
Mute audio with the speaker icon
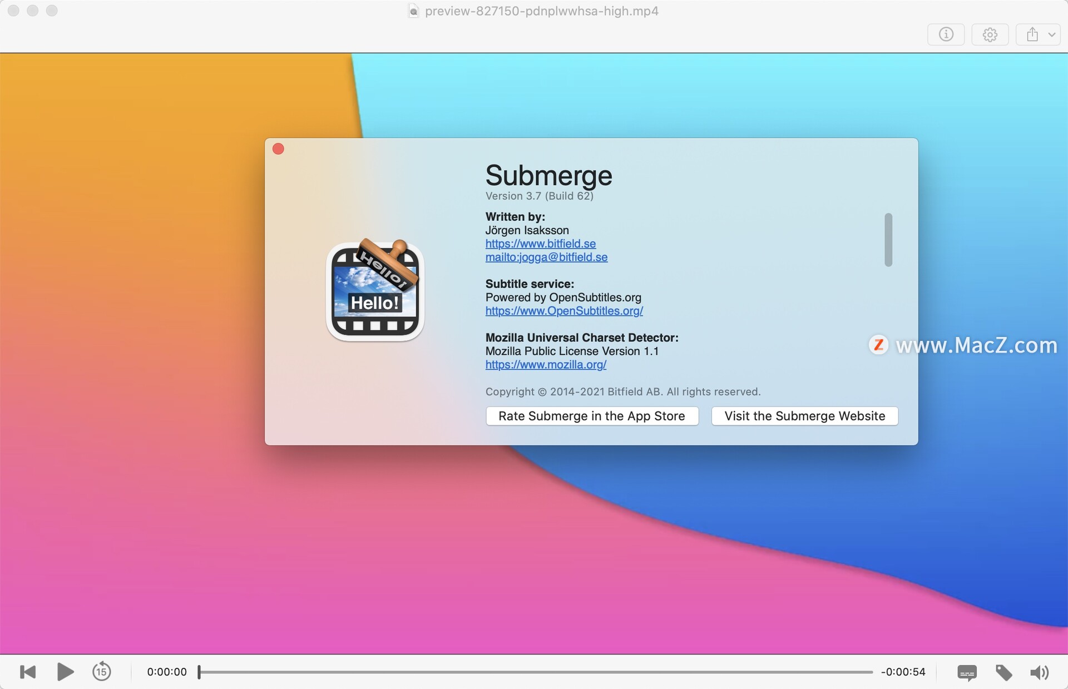pos(1039,672)
